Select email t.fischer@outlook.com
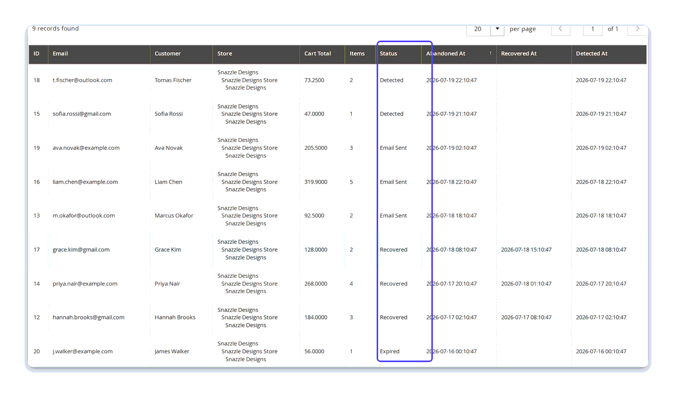Screen dimensions: 676x397 (x=82, y=80)
